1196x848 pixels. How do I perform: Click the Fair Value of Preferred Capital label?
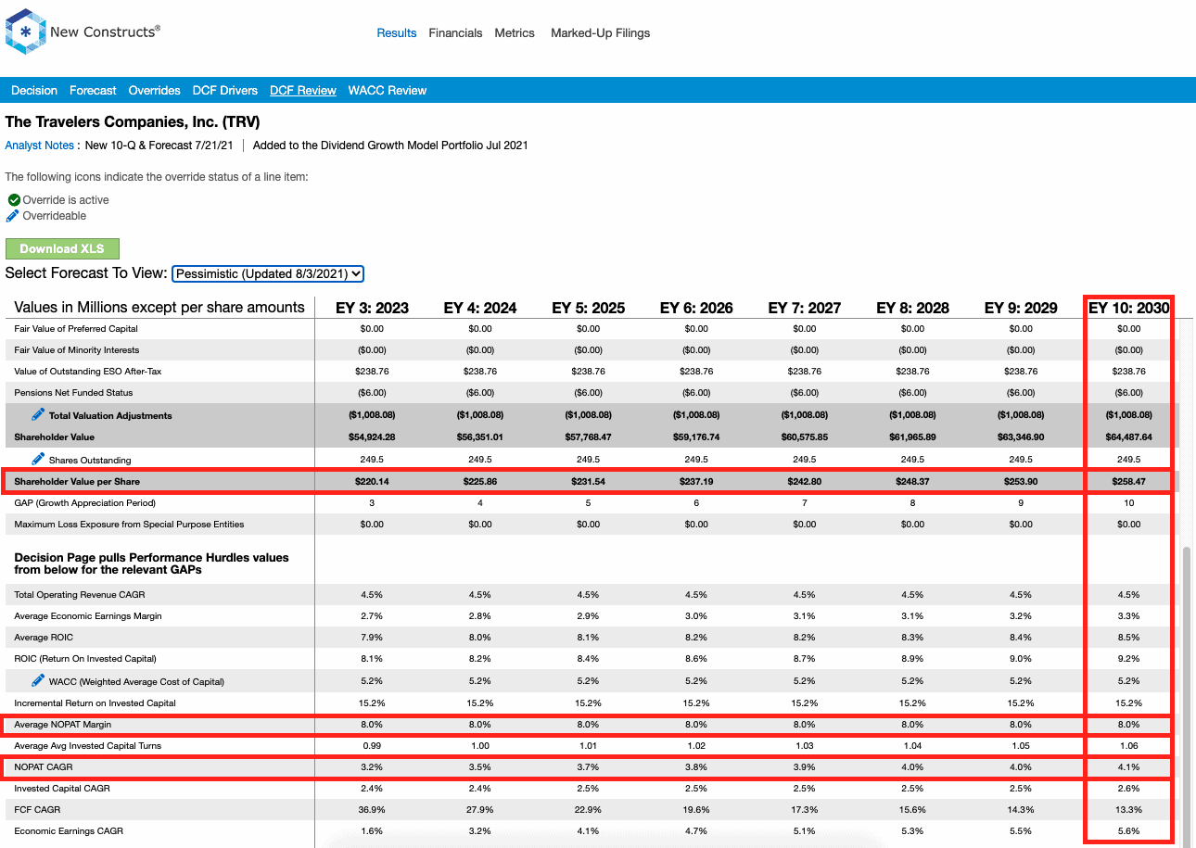click(x=76, y=329)
